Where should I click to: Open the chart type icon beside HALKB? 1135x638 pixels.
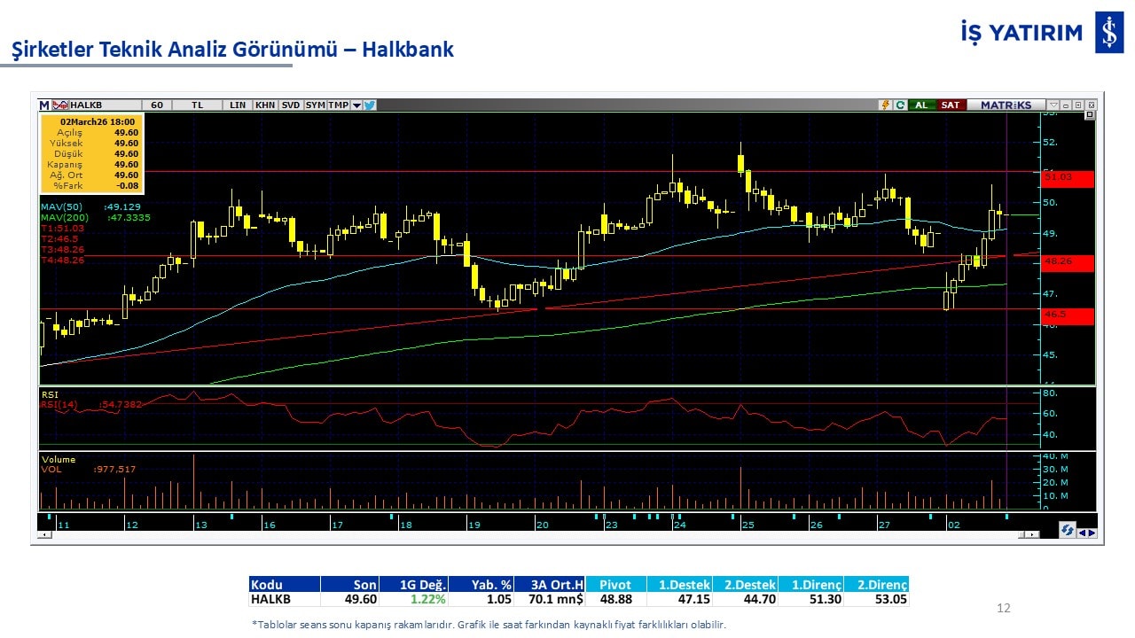tap(60, 105)
